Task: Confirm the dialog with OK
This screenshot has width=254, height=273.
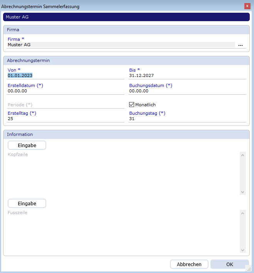Action: [230, 265]
